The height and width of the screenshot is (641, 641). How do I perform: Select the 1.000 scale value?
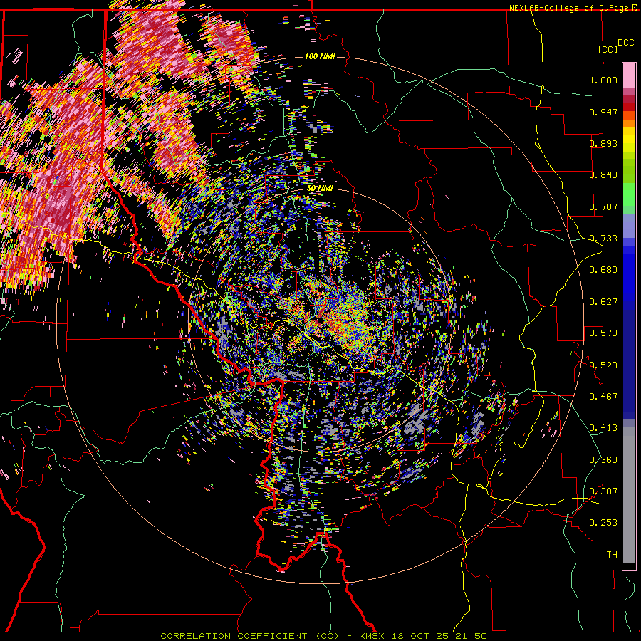coord(603,80)
